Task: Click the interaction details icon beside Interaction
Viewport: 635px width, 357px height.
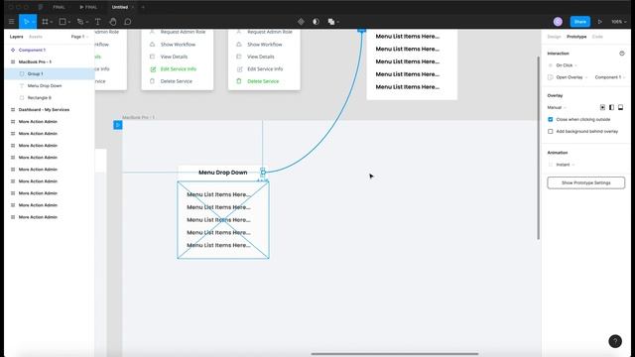Action: [x=622, y=53]
